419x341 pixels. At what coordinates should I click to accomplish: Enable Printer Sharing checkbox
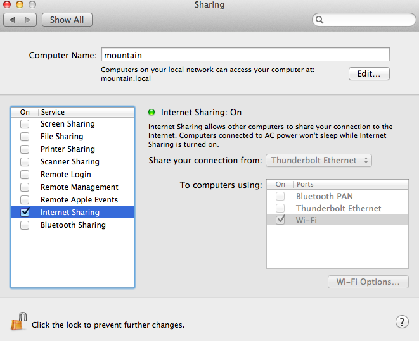pyautogui.click(x=25, y=149)
